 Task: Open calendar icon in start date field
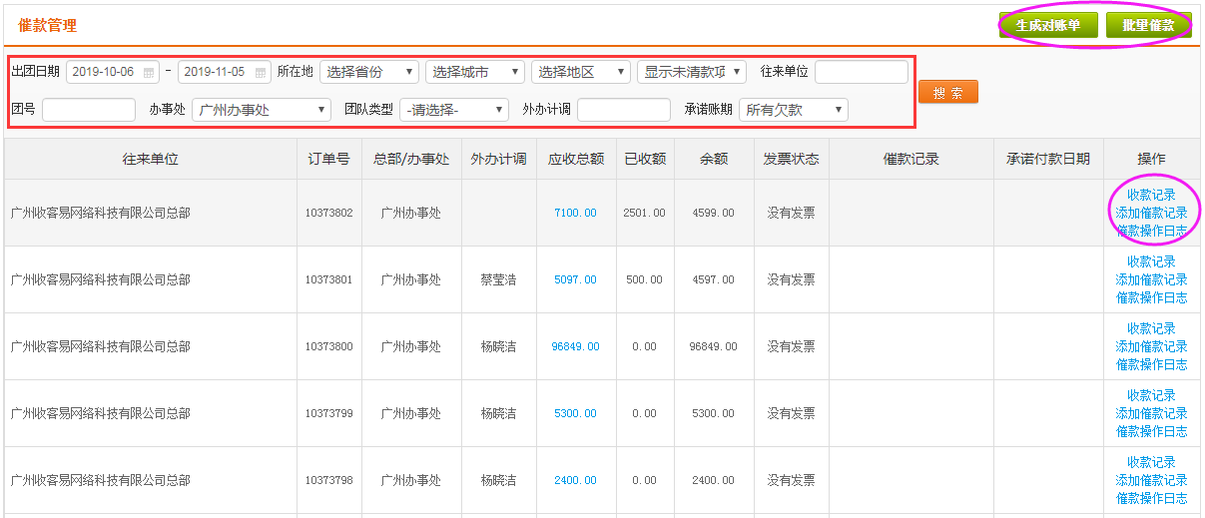coord(150,73)
